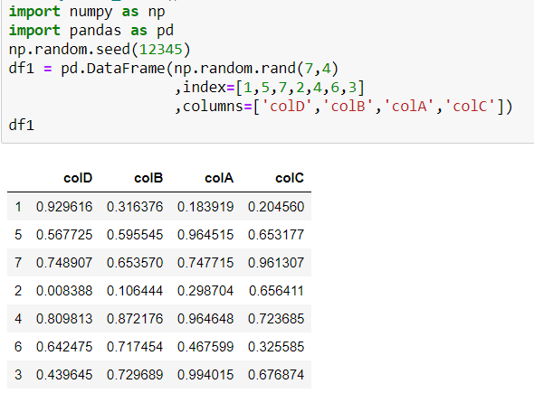
Task: Select cell value 0.439645
Action: pyautogui.click(x=64, y=375)
